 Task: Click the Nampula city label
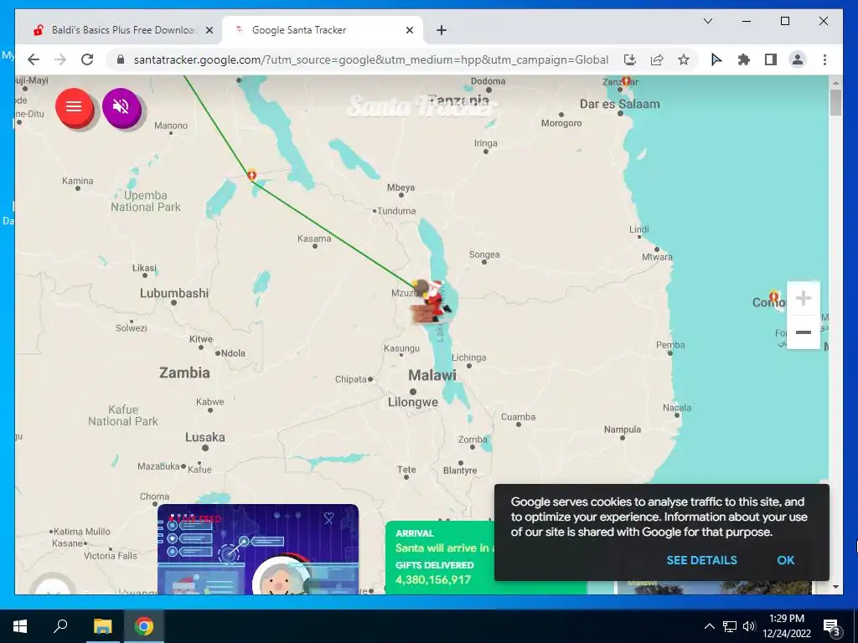623,430
